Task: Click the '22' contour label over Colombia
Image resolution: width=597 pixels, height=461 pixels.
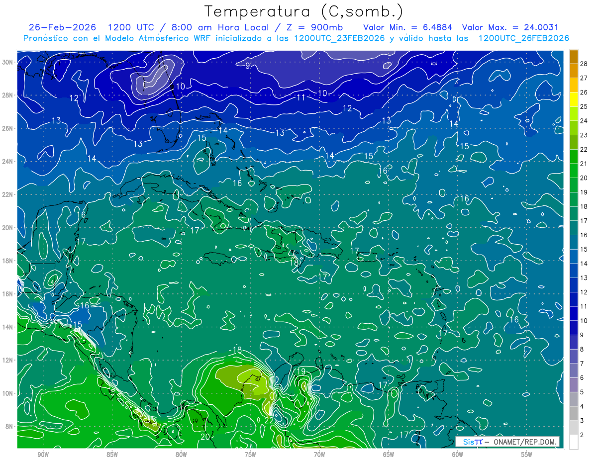Action: pos(269,420)
